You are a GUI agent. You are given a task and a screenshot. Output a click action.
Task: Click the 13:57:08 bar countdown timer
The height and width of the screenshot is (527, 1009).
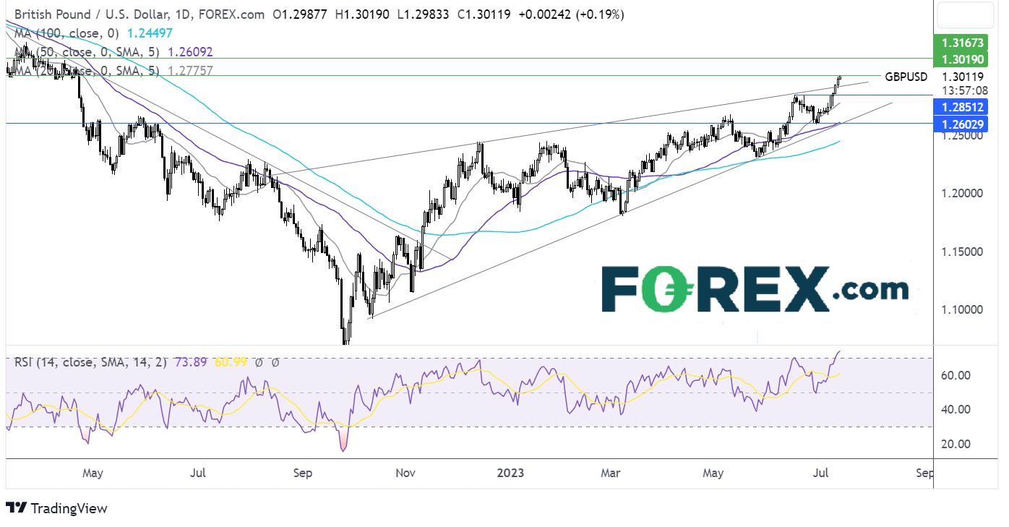965,90
